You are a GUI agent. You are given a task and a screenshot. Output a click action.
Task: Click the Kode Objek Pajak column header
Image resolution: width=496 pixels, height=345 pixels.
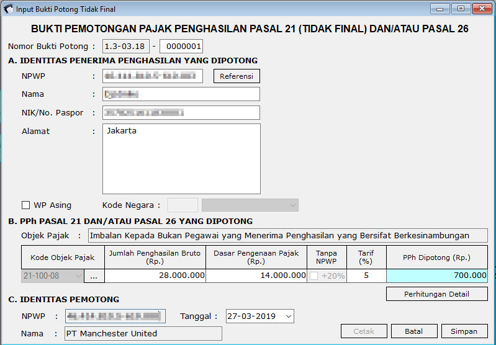[63, 258]
